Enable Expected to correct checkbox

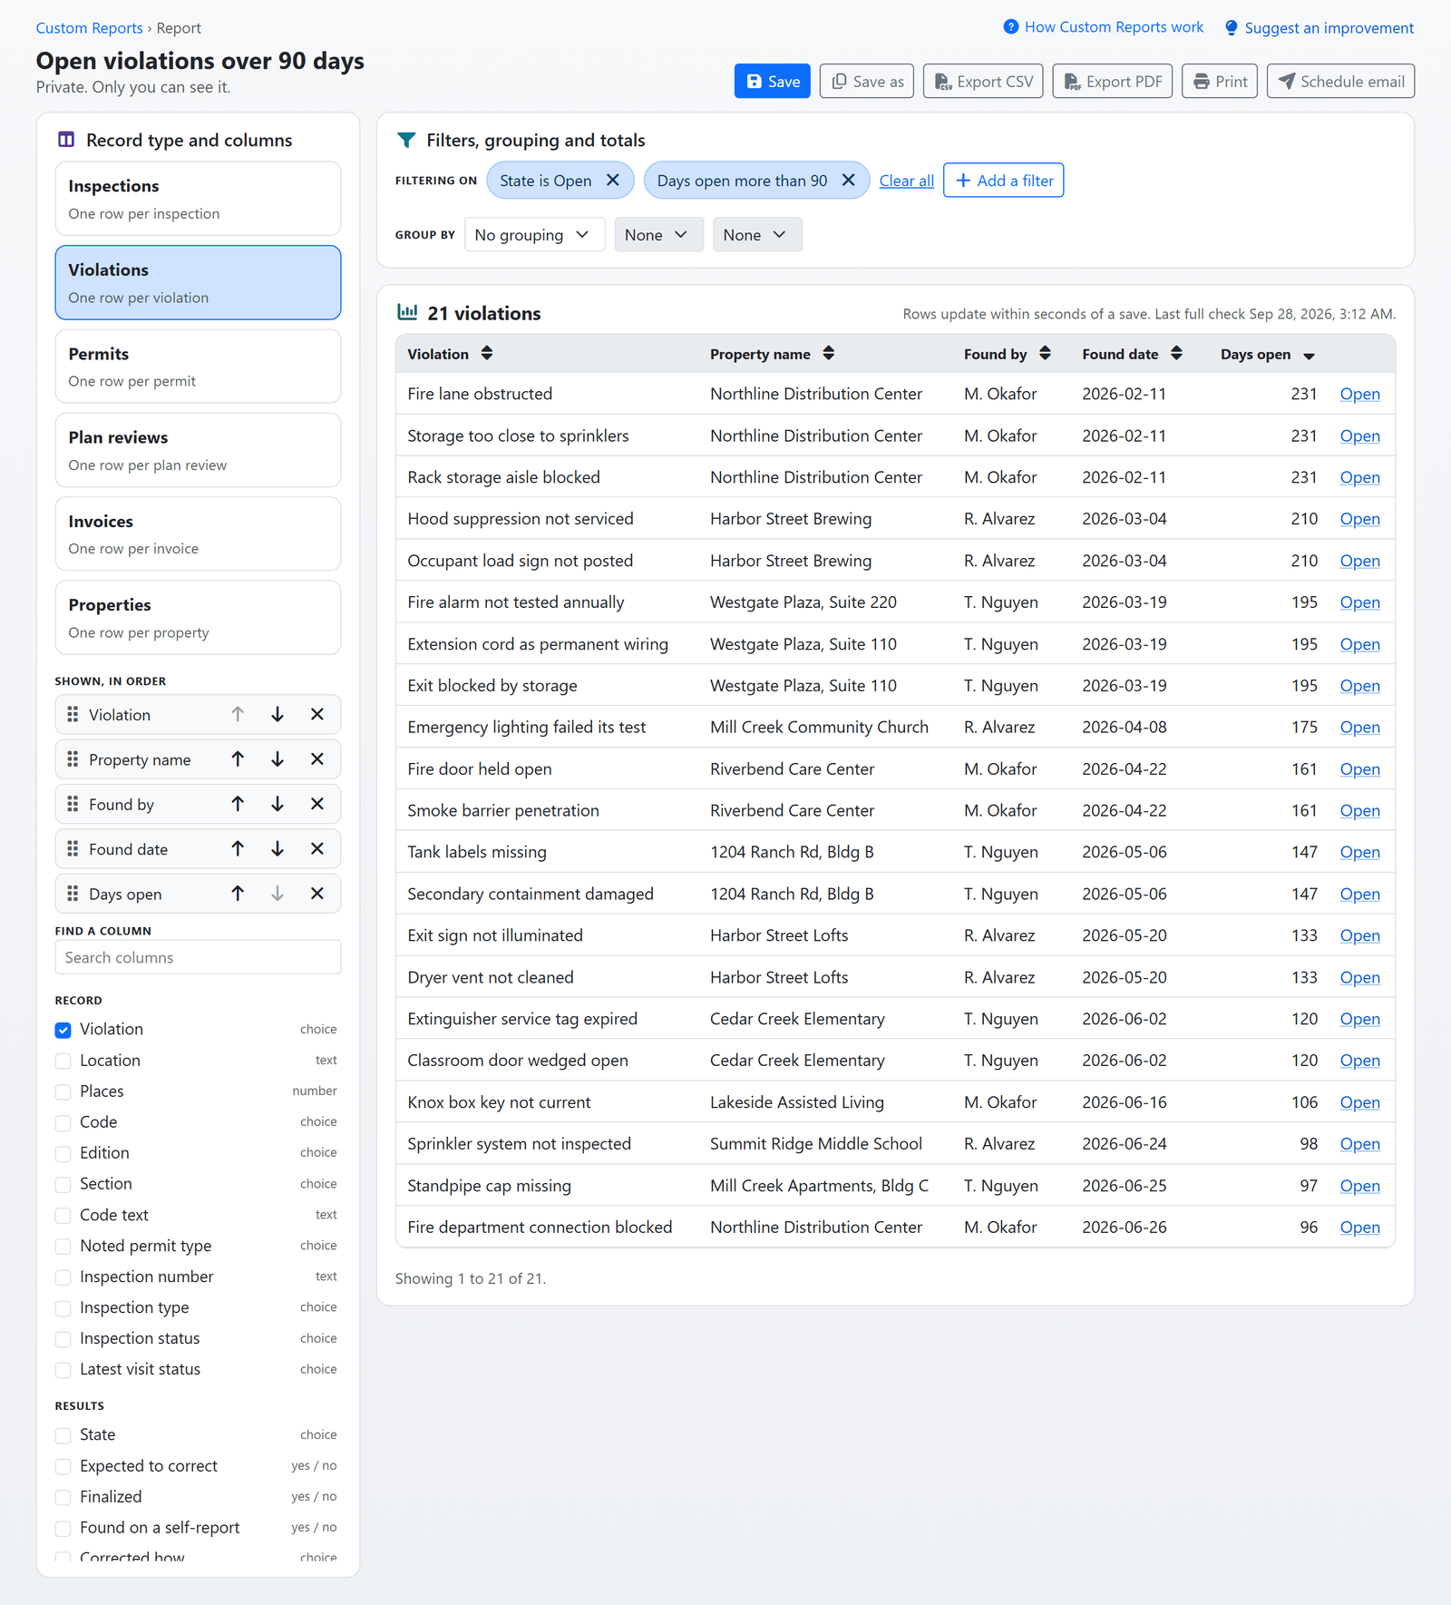pos(63,1466)
